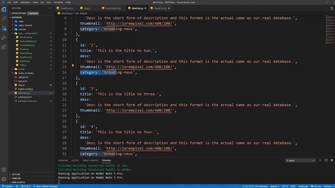Open the View menu
The image size is (335, 188).
(35, 2)
